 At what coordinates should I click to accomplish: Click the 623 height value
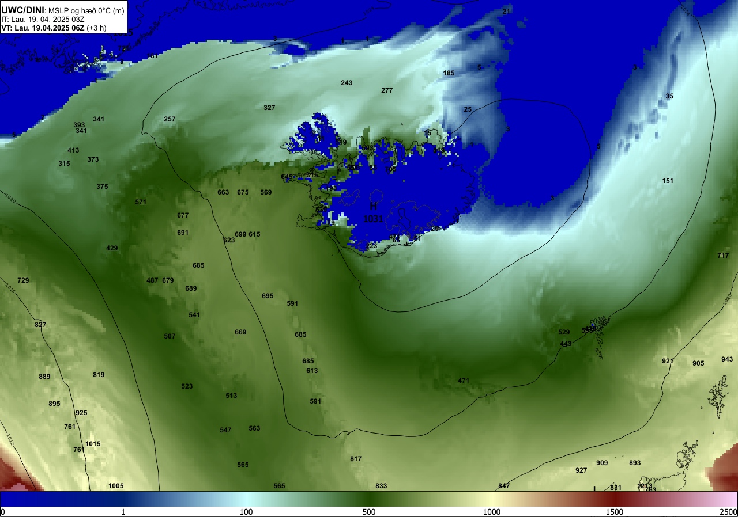coord(229,240)
